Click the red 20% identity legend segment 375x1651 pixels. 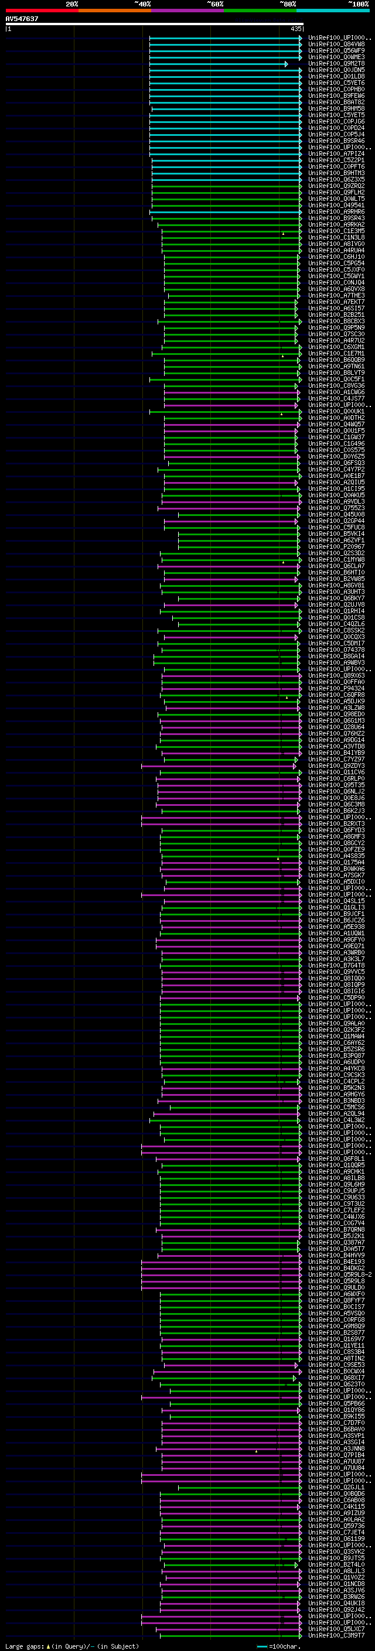pyautogui.click(x=42, y=11)
